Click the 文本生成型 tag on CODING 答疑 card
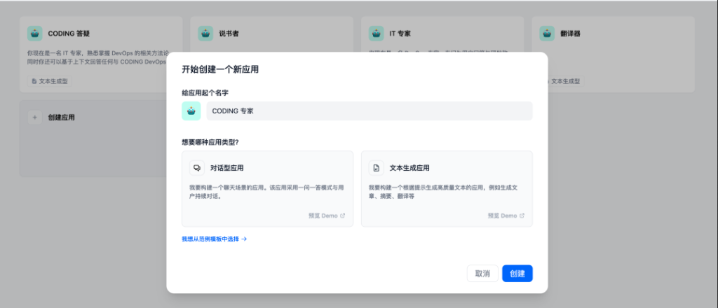 [x=50, y=81]
